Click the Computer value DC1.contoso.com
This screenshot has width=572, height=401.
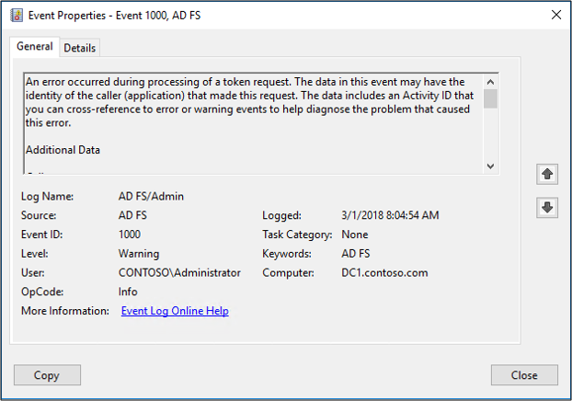[x=383, y=272]
